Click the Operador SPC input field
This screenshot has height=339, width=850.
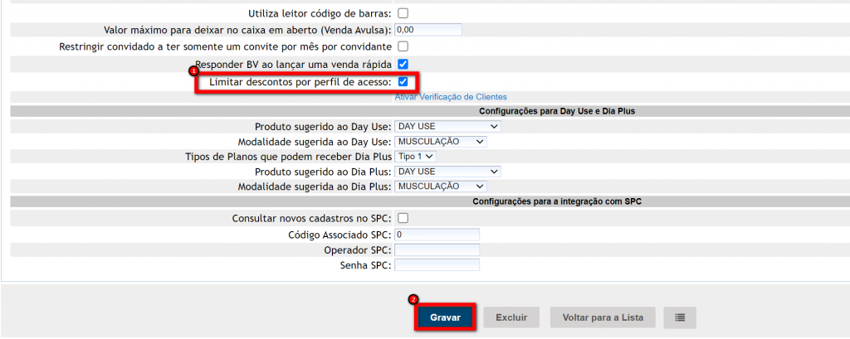[x=437, y=249]
